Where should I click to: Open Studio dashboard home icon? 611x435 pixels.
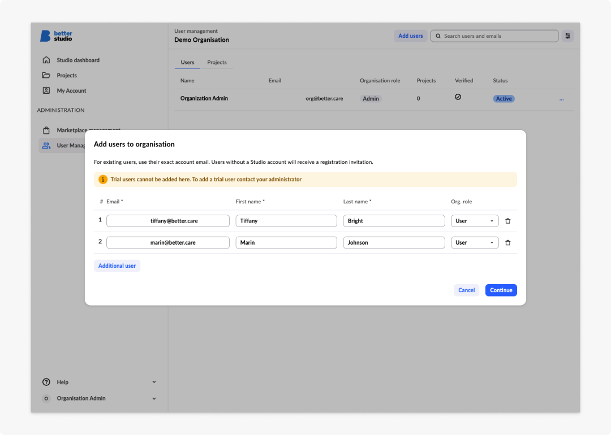(46, 60)
